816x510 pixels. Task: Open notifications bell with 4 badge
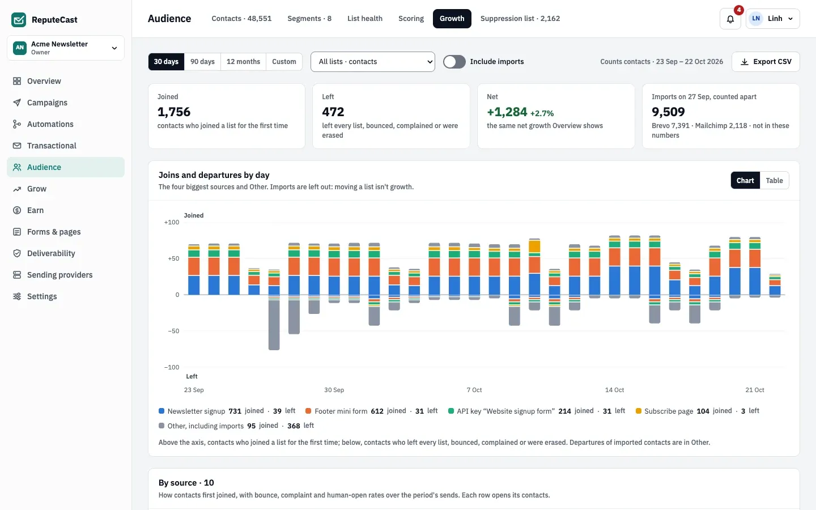click(x=730, y=19)
